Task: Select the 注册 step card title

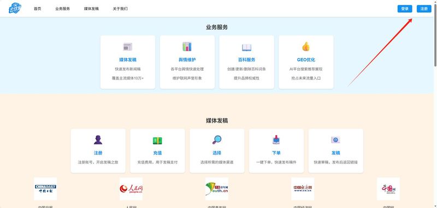Action: point(98,153)
